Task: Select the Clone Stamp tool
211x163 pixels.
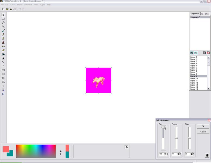Action: click(x=3, y=42)
